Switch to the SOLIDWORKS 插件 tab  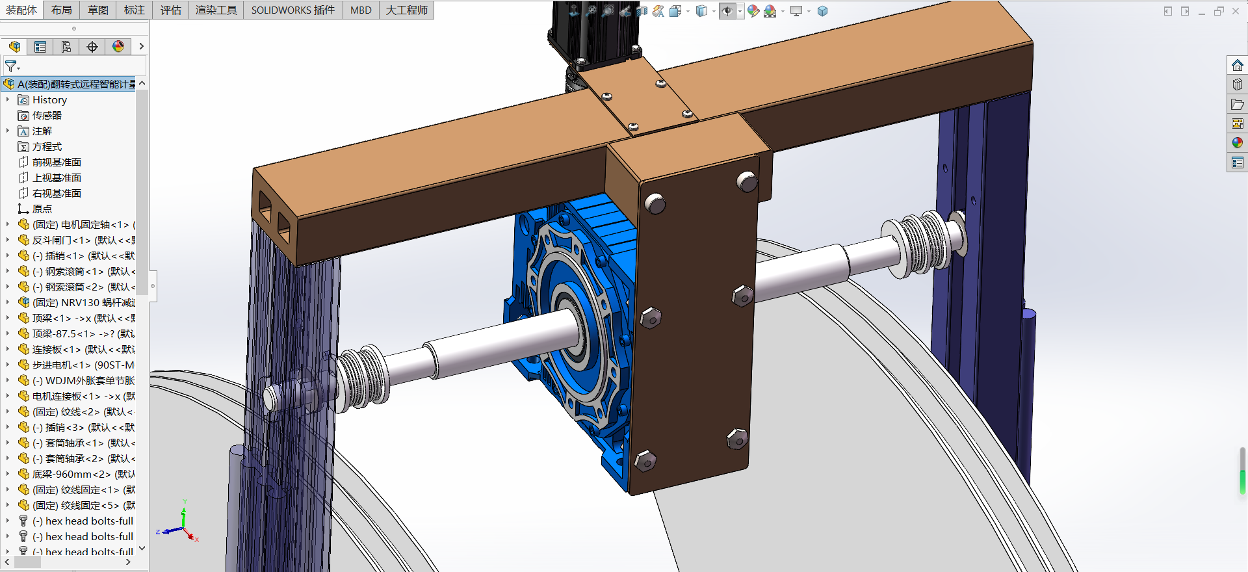(x=293, y=10)
